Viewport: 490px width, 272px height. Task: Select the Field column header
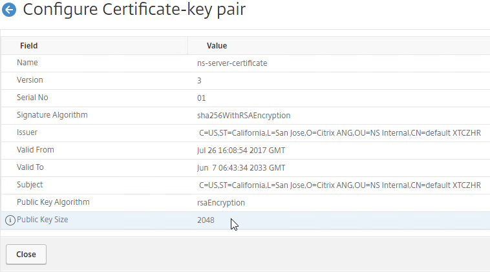(x=28, y=46)
